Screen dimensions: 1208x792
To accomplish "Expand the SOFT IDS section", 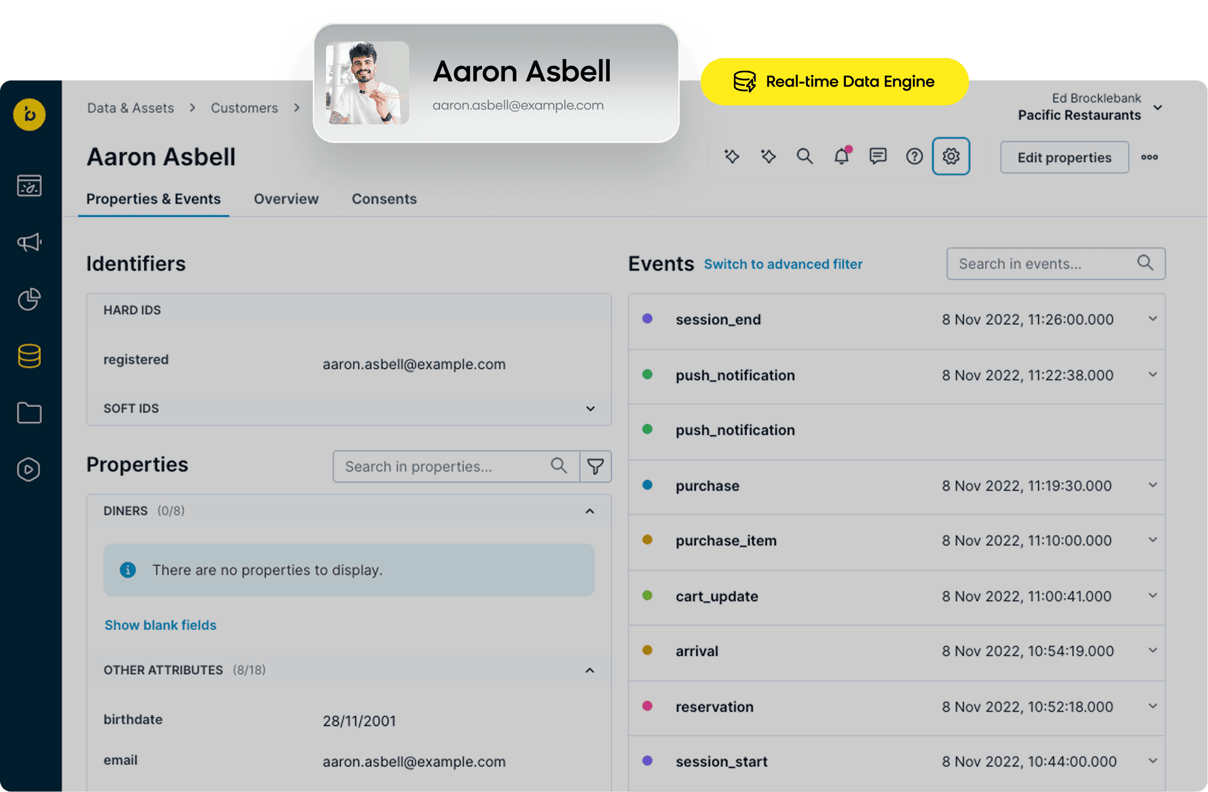I will coord(590,409).
